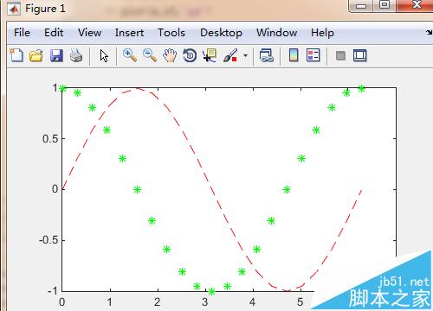Viewport: 433px width, 311px height.
Task: Expand the brush color dropdown arrow
Action: click(x=245, y=55)
